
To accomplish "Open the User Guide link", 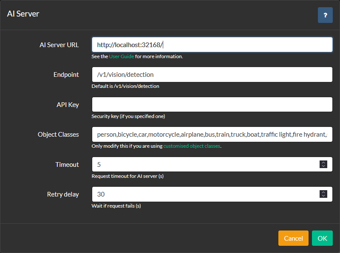I will coord(122,56).
